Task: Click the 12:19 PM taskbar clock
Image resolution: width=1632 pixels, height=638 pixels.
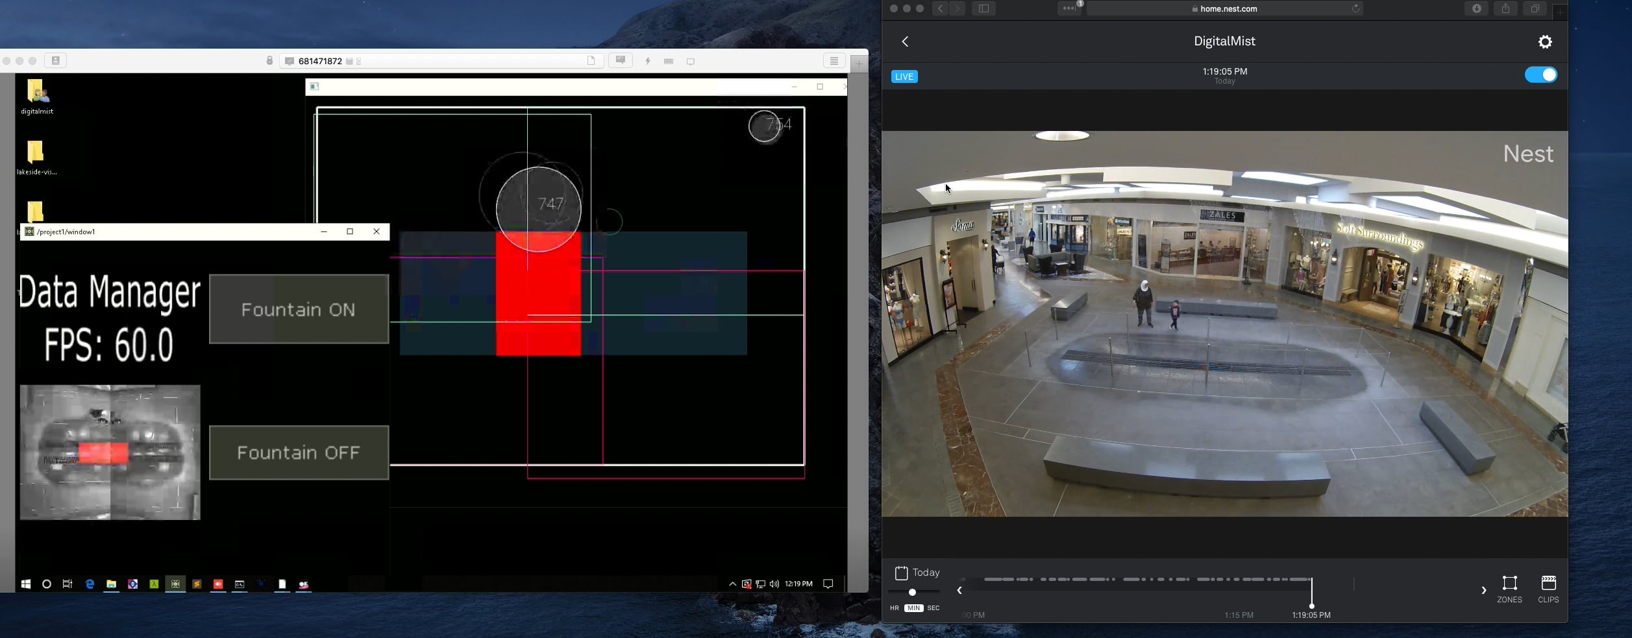Action: (798, 584)
